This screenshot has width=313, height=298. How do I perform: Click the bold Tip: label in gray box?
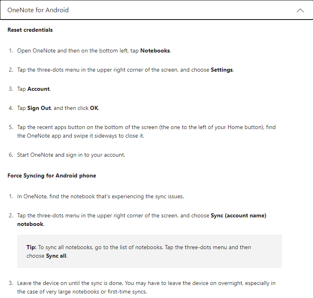[x=31, y=247]
